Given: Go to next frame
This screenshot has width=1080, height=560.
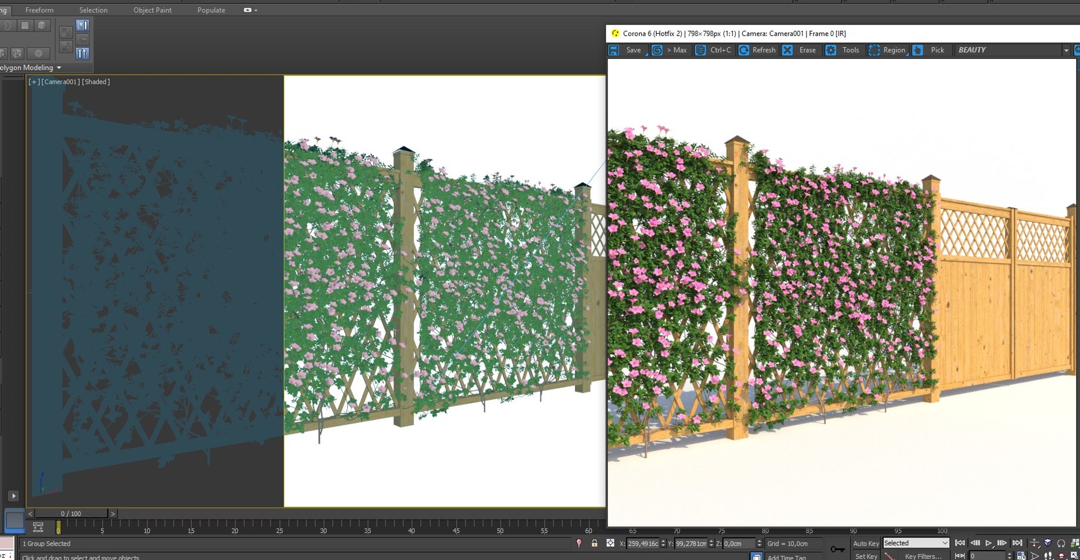Looking at the screenshot, I should (1002, 543).
